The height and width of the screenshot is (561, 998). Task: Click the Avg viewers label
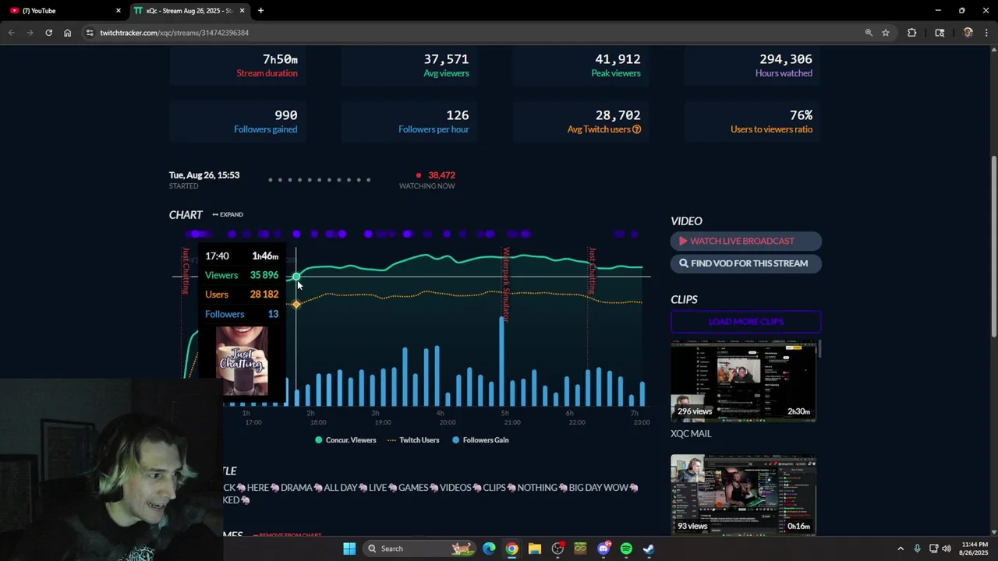[446, 73]
